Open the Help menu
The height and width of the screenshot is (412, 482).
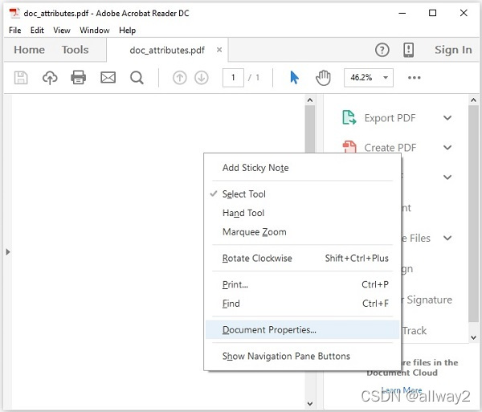point(127,30)
